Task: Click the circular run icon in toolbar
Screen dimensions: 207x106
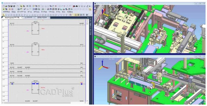Action: pyautogui.click(x=10, y=9)
